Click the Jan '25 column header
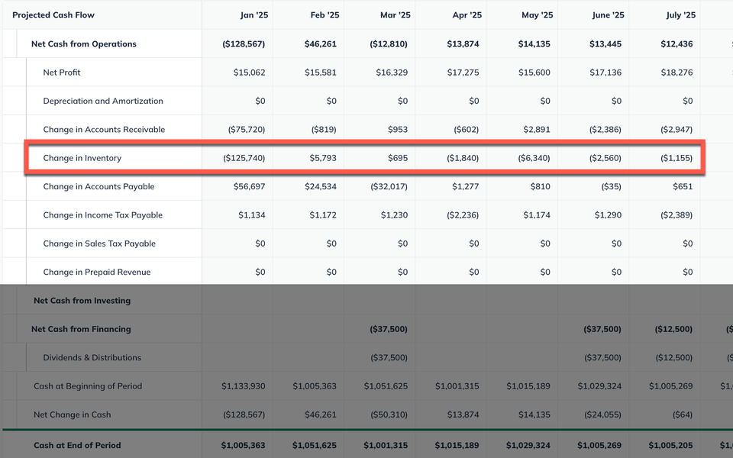The height and width of the screenshot is (458, 733). (x=253, y=15)
